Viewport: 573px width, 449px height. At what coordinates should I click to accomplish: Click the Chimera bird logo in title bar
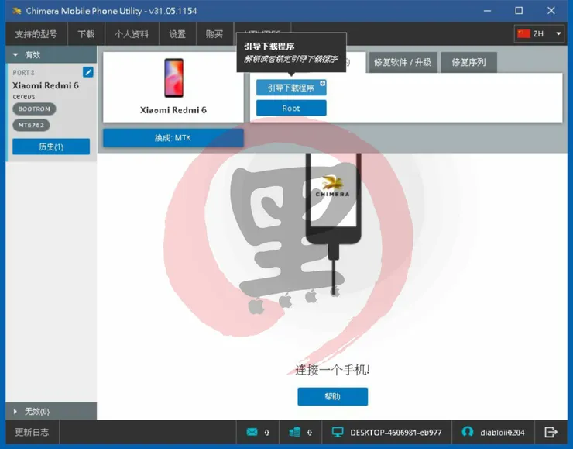(17, 11)
